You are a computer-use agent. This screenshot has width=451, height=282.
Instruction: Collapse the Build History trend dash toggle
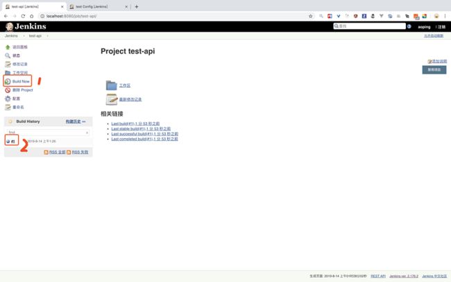click(x=84, y=122)
